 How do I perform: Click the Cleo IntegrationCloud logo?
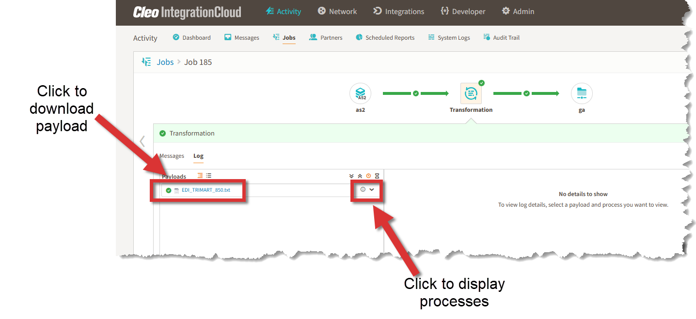click(187, 12)
